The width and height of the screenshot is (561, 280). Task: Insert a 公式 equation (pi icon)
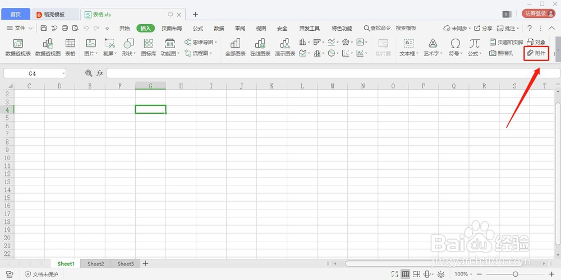[x=475, y=48]
